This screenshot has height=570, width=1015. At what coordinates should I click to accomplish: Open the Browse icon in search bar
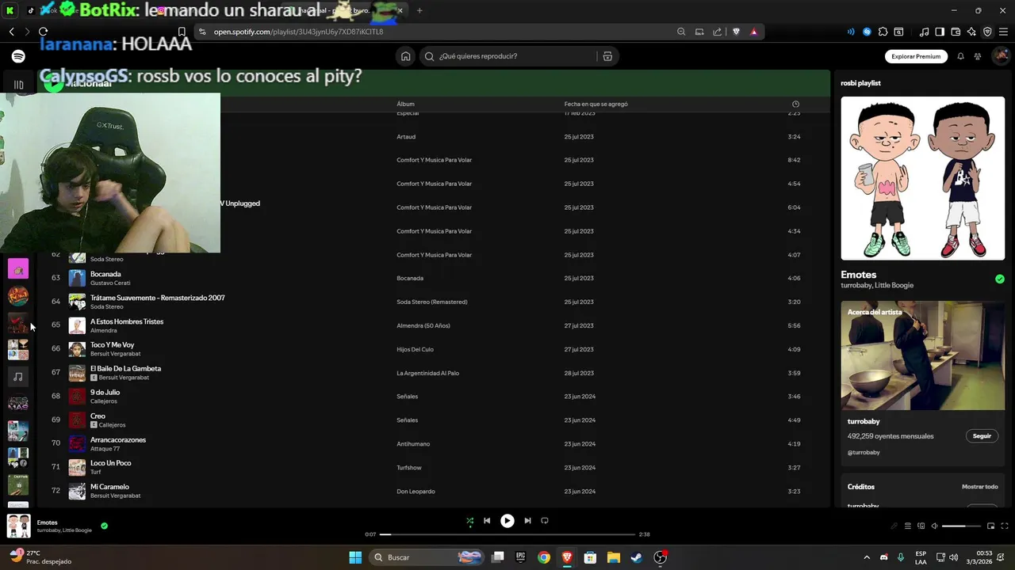tap(607, 56)
